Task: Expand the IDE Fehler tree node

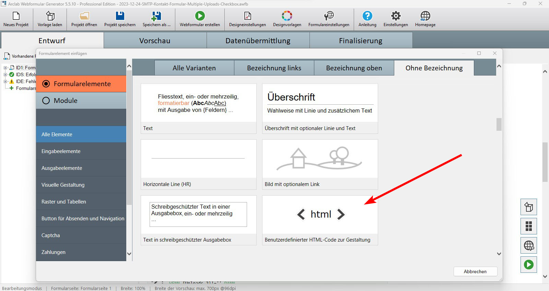Action: (5, 82)
